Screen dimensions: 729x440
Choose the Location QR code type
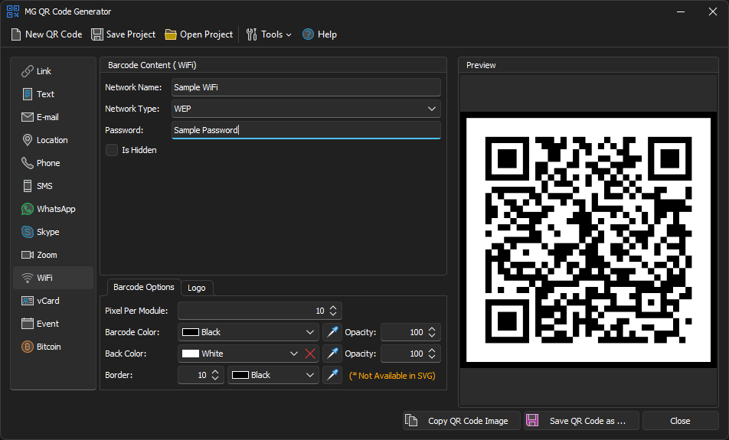pos(53,140)
